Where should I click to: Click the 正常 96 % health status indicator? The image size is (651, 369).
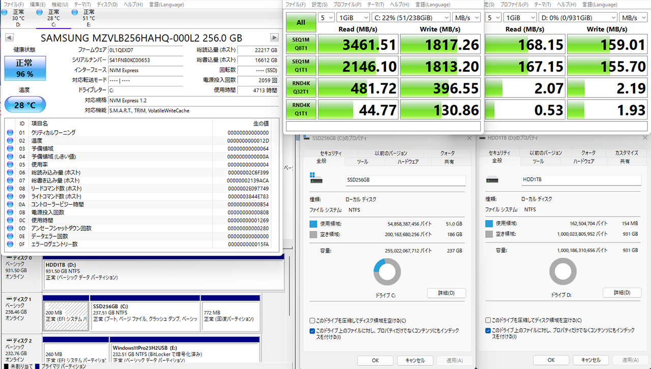pos(25,69)
